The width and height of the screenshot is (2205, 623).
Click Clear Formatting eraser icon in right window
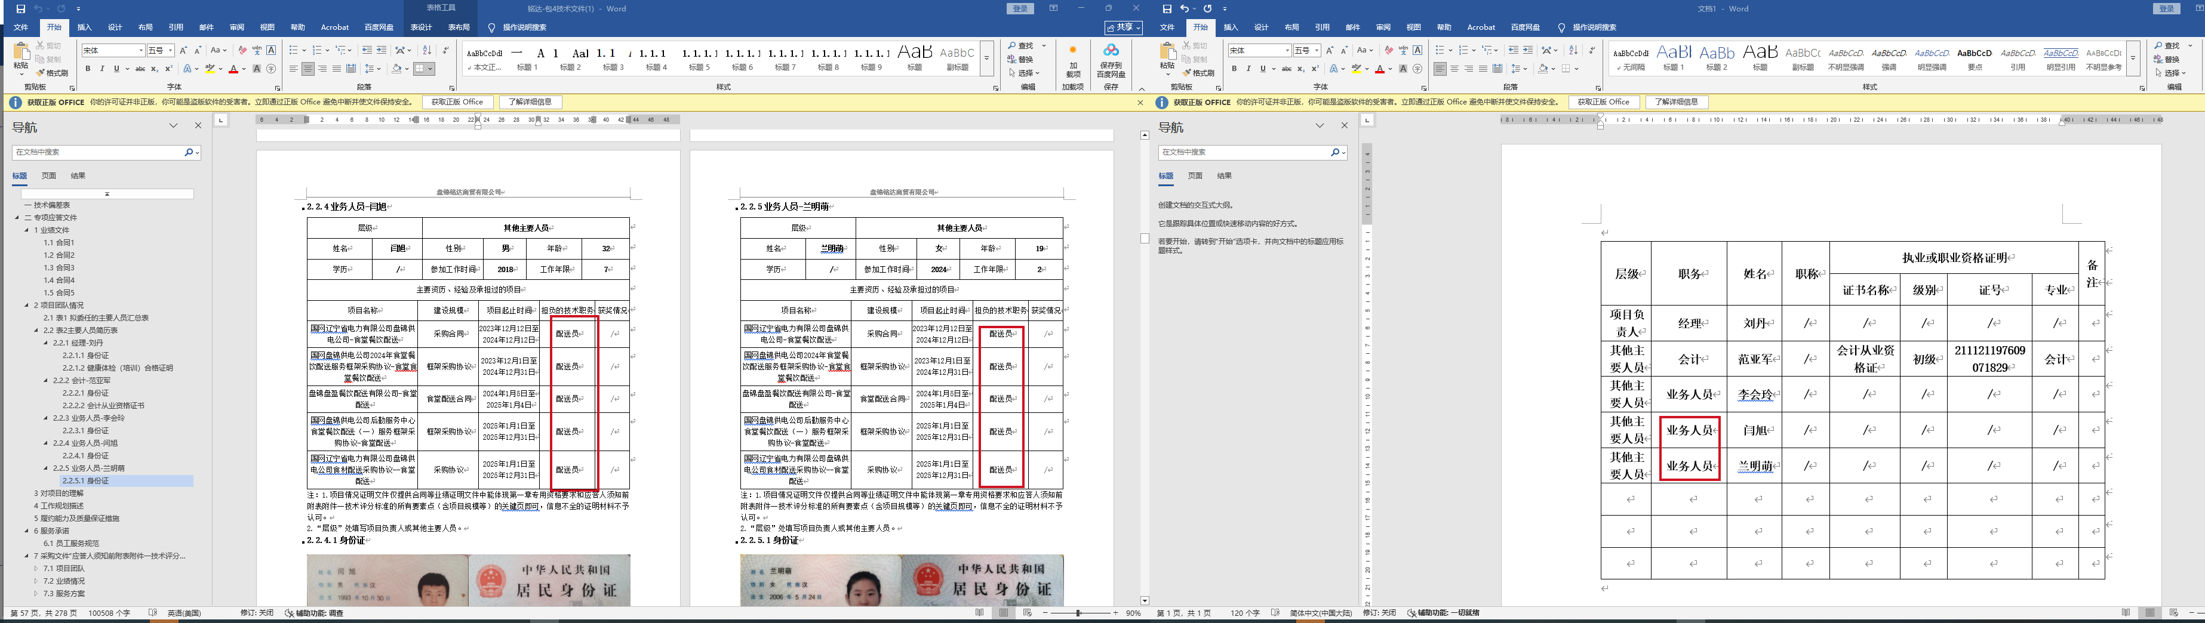(1388, 51)
